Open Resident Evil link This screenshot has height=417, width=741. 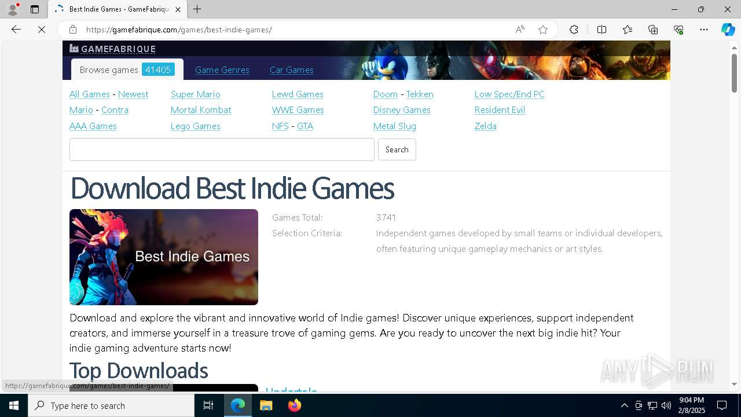[500, 109]
